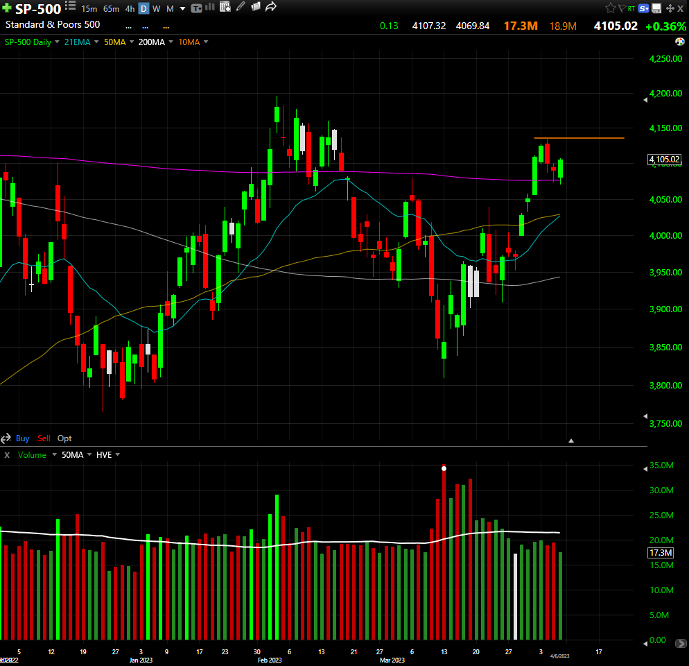This screenshot has width=689, height=666.
Task: Click the volume-scale arrow near 35.0M
Action: [645, 469]
